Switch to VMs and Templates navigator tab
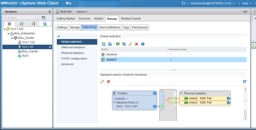The width and height of the screenshot is (256, 130). 21,24
